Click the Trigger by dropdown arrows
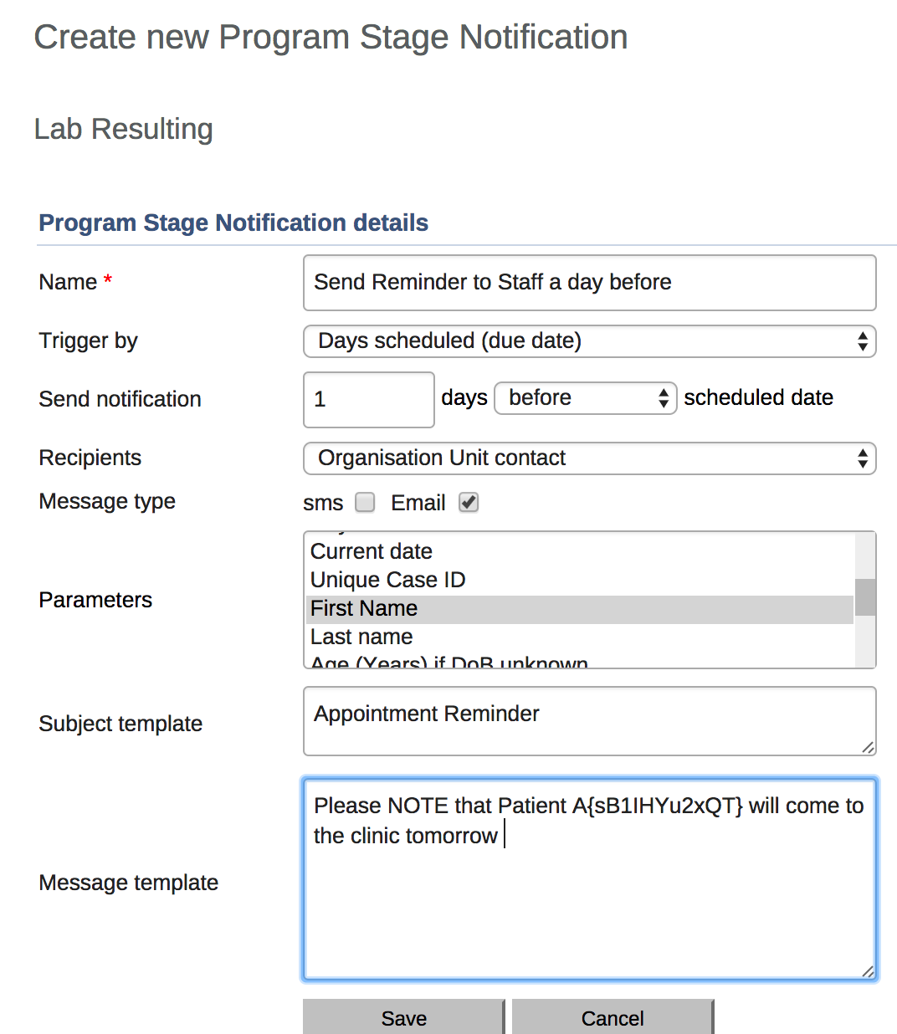 point(863,341)
